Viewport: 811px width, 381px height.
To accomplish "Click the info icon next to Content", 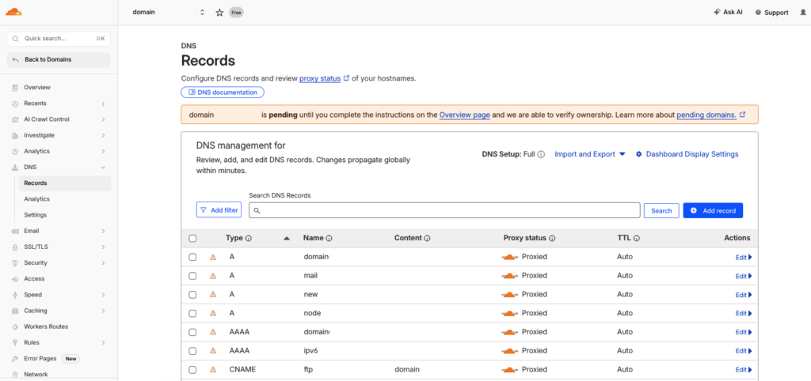I will (427, 239).
